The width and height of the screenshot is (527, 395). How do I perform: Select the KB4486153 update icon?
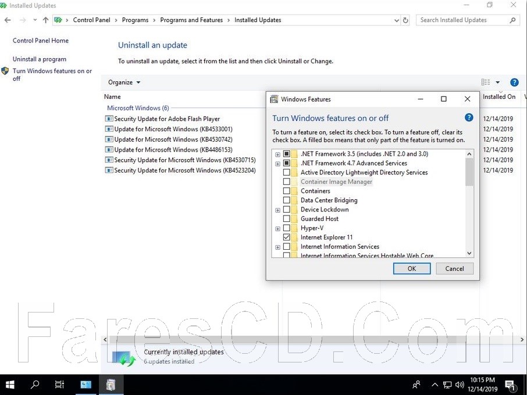[109, 150]
